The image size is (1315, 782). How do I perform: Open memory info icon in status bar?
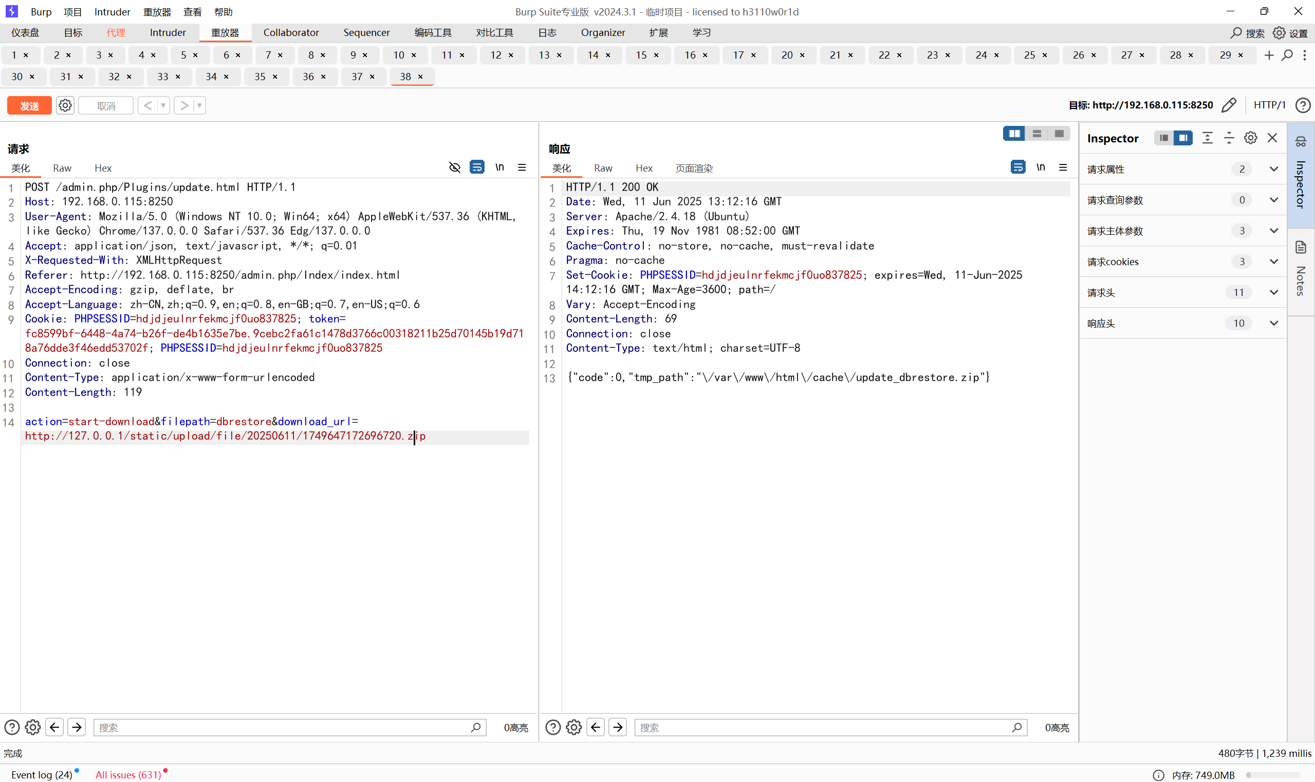pos(1158,775)
